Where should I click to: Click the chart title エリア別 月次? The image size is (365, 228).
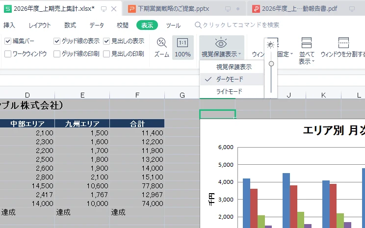point(334,130)
